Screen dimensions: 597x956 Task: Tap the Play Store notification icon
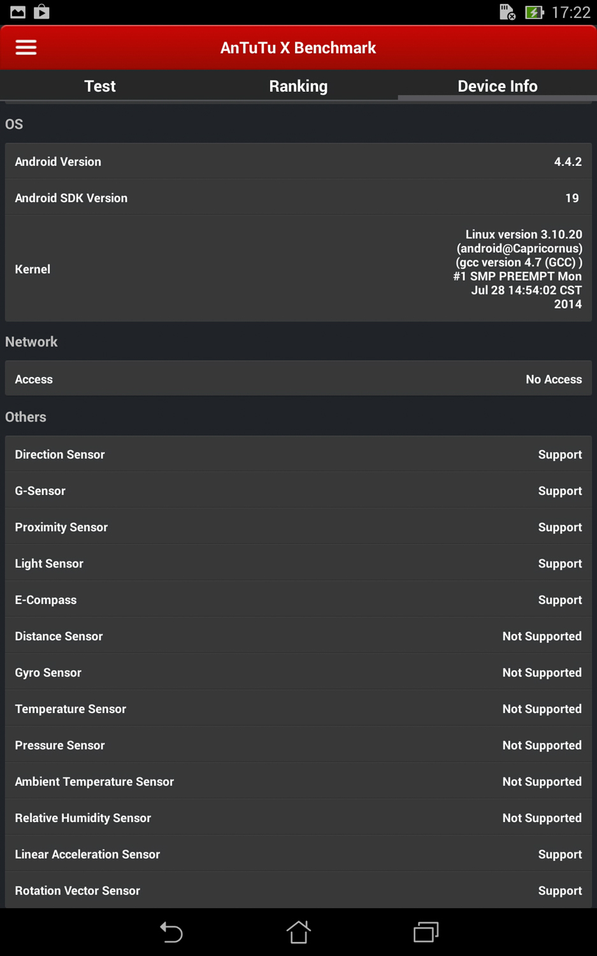tap(42, 12)
